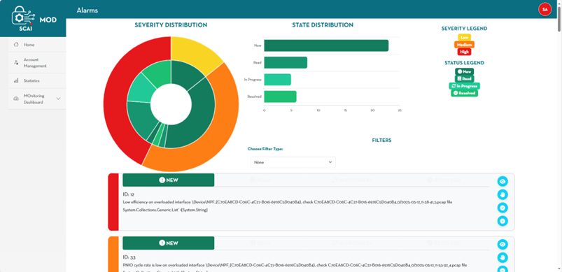Select the faded RESOLVED tab on alarm ID 12

pyautogui.click(x=443, y=180)
